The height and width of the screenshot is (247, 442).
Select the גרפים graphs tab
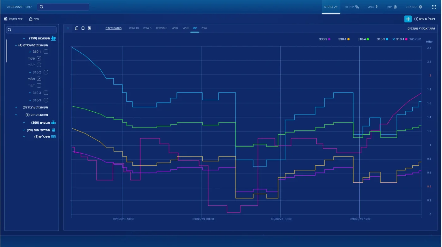(x=331, y=7)
